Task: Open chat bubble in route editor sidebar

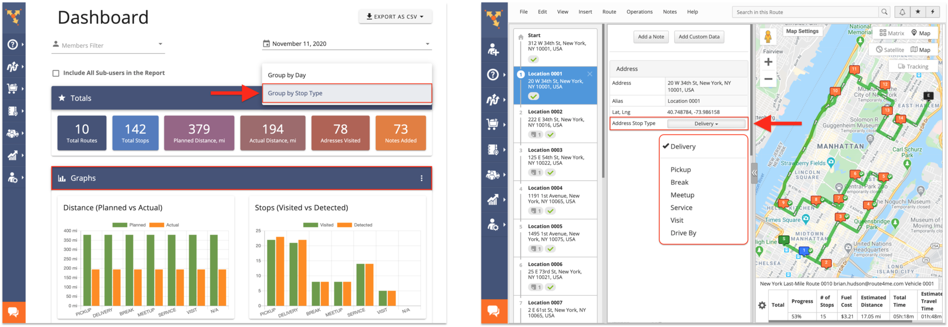Action: tap(494, 311)
